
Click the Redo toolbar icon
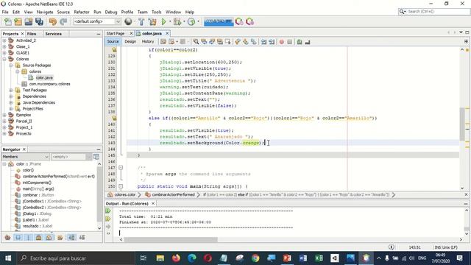point(63,21)
